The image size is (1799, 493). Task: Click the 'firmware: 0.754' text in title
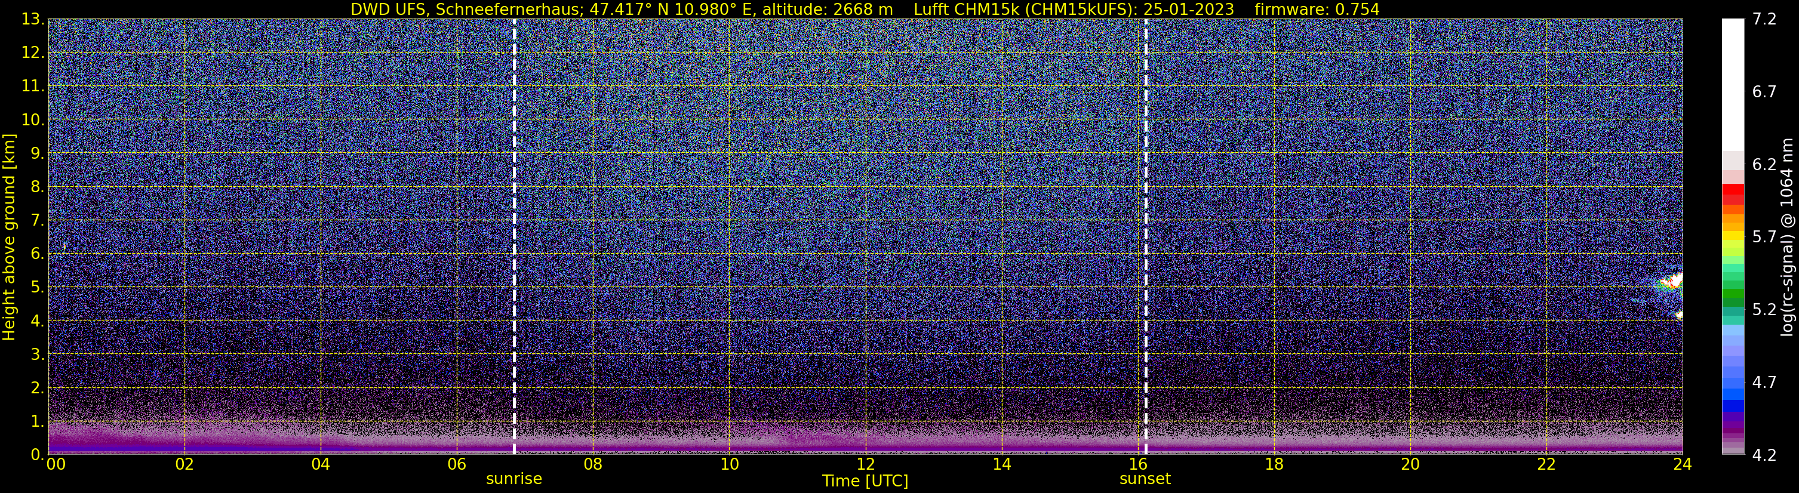click(x=1317, y=9)
